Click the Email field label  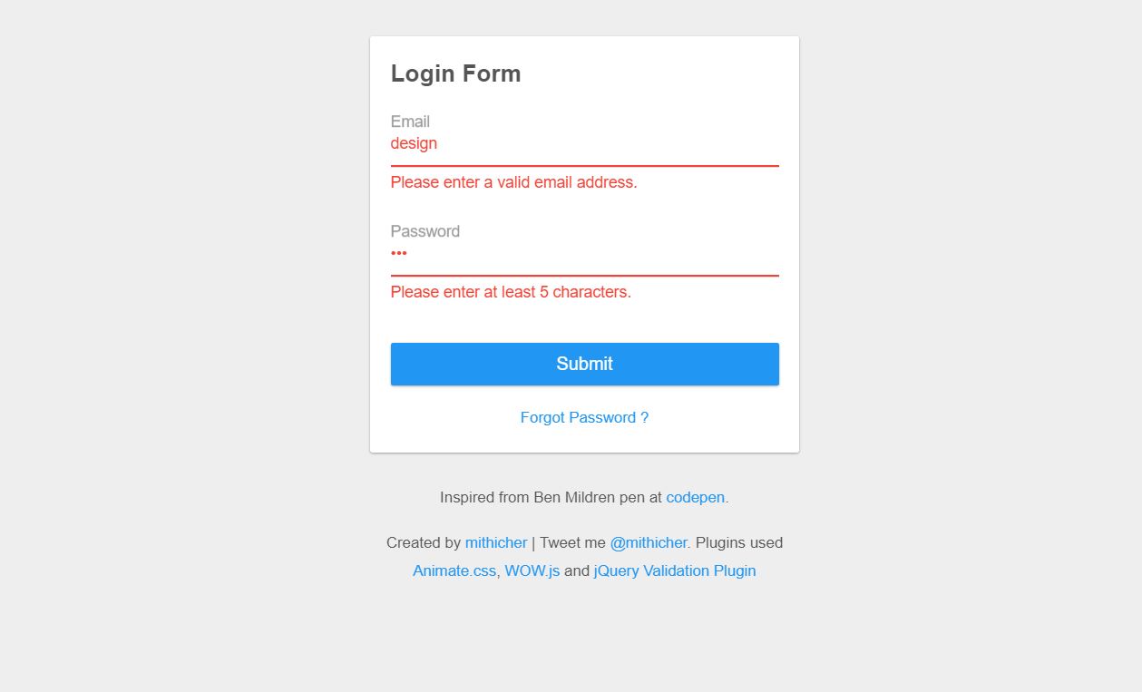coord(410,122)
